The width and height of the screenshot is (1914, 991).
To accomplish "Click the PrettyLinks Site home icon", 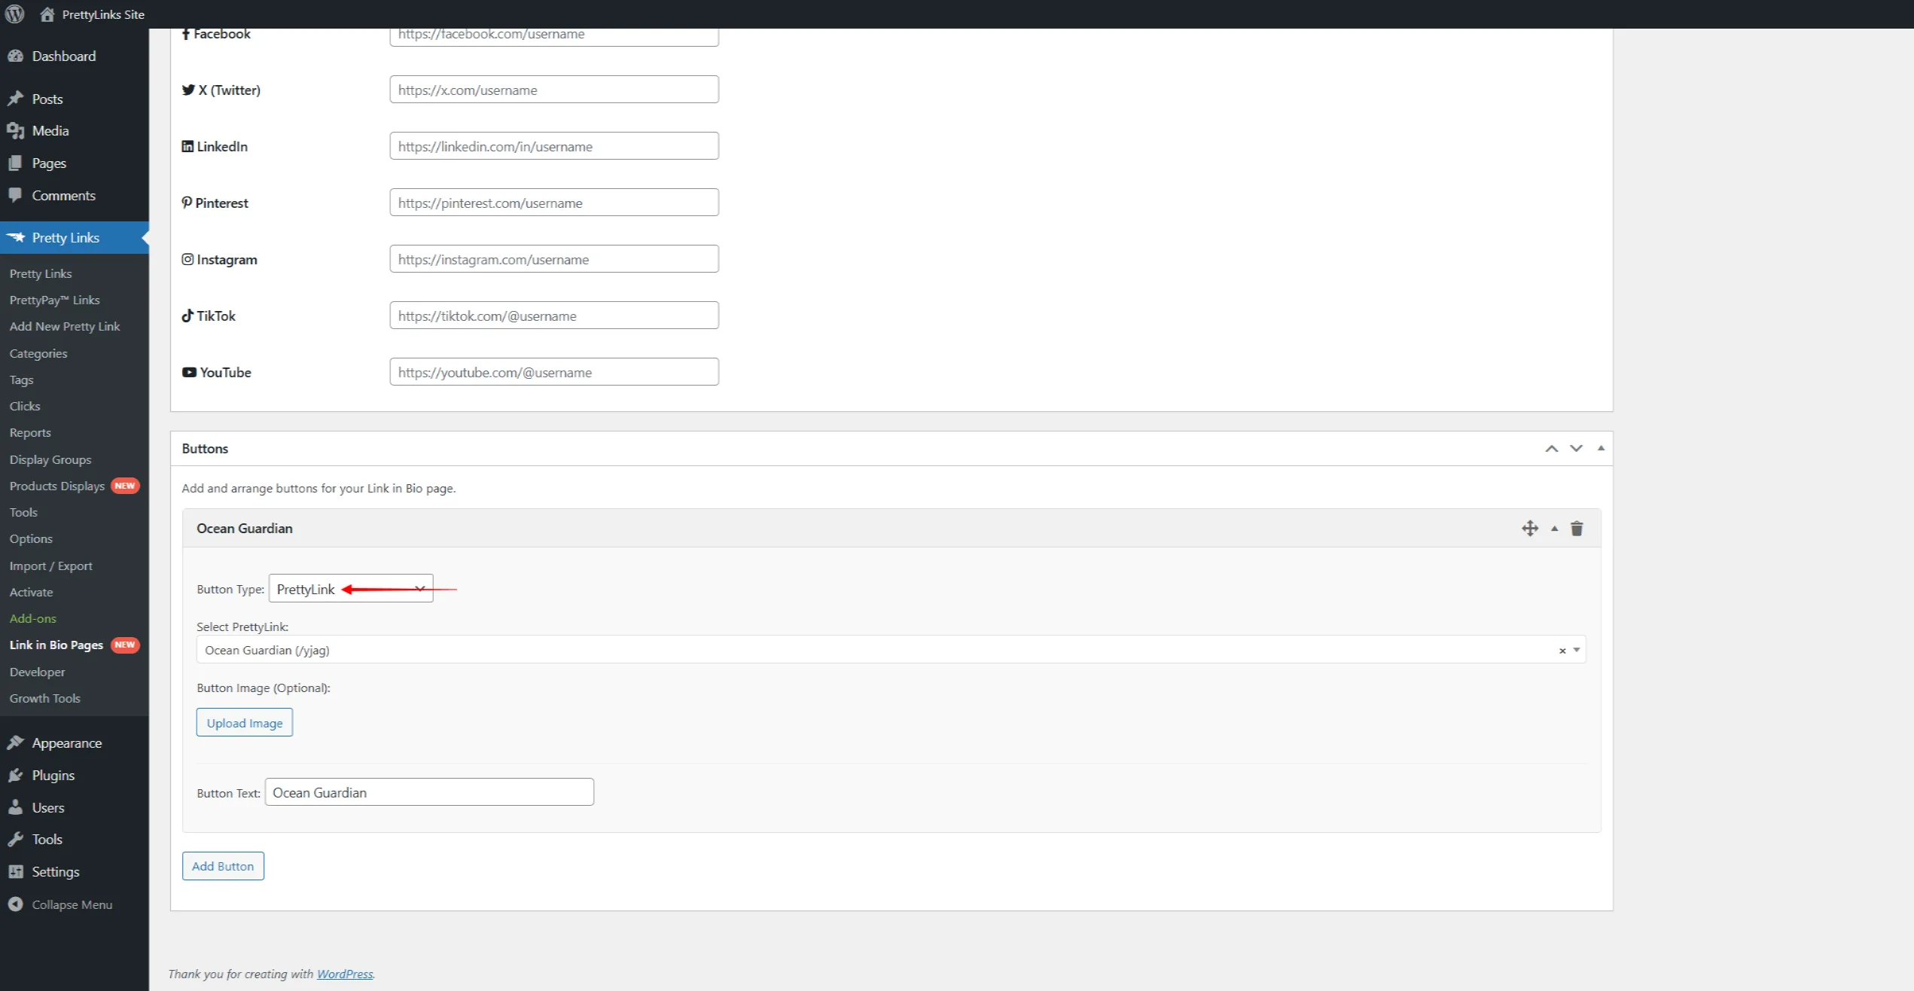I will click(47, 14).
